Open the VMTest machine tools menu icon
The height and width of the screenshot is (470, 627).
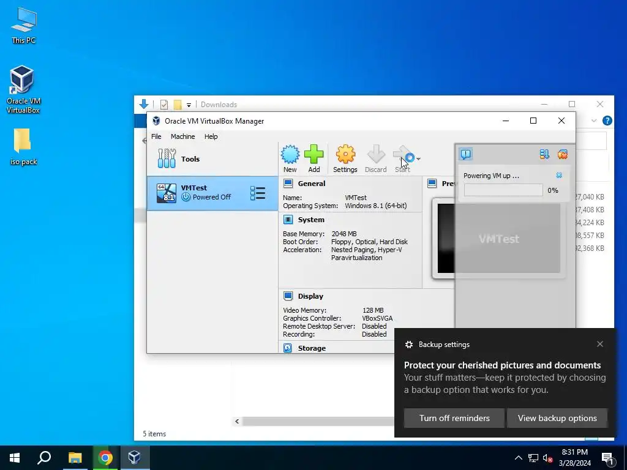[258, 193]
